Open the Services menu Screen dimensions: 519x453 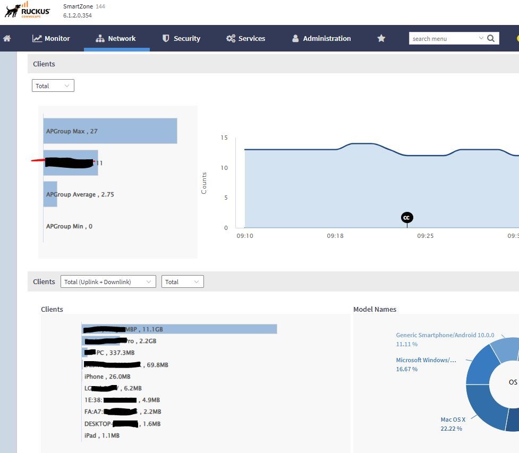click(245, 38)
